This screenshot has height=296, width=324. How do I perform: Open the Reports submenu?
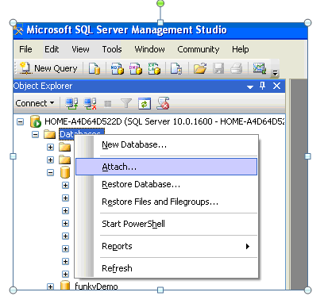[x=166, y=246]
